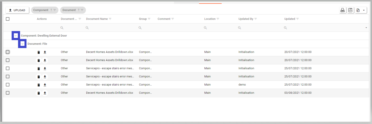Tick the checkbox for the 03/08/2021 row
The image size is (372, 124).
8,93
